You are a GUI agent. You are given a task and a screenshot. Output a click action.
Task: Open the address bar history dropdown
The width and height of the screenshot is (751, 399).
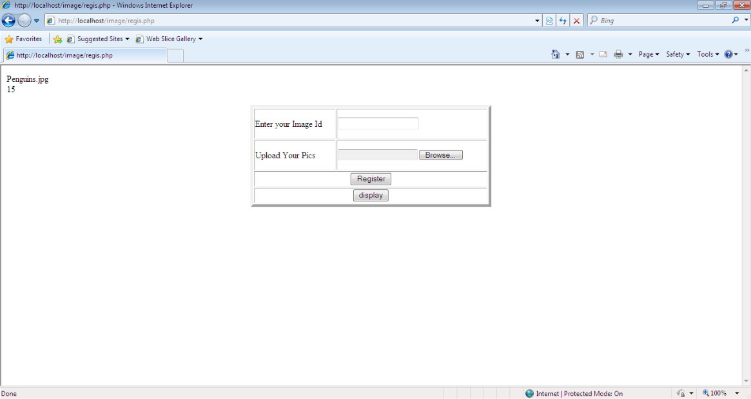coord(538,20)
